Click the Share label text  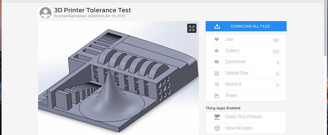[231, 96]
